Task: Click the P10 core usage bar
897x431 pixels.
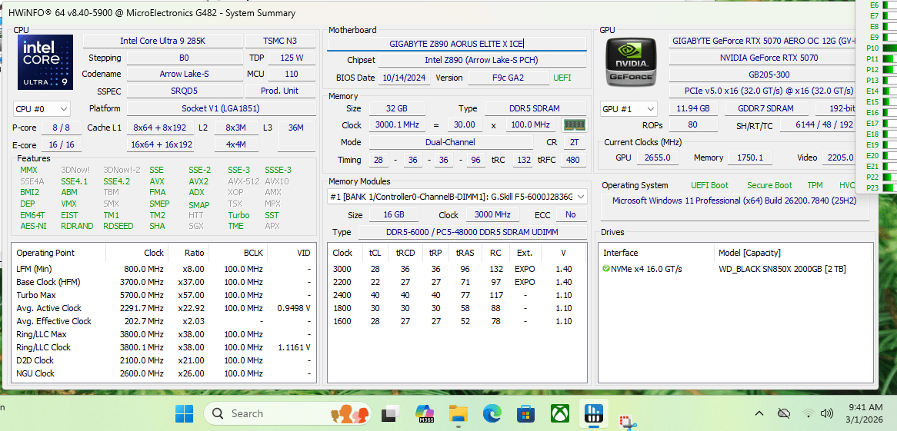Action: (889, 48)
